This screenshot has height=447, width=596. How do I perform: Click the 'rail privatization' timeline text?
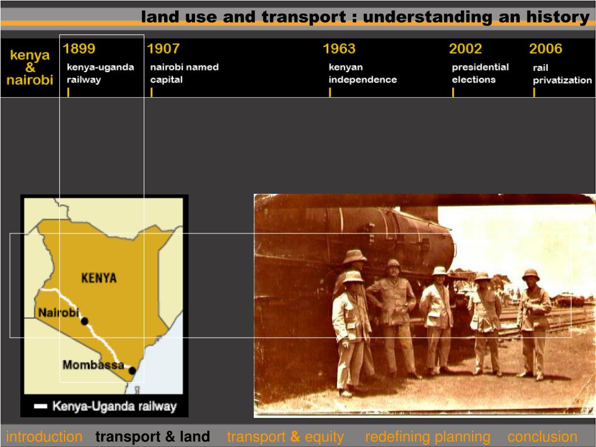tap(562, 74)
